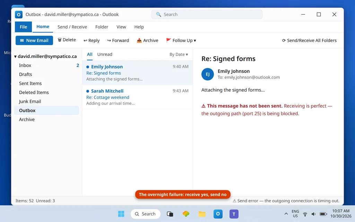The width and height of the screenshot is (355, 222).
Task: Reply to the selected message
Action: pyautogui.click(x=92, y=40)
